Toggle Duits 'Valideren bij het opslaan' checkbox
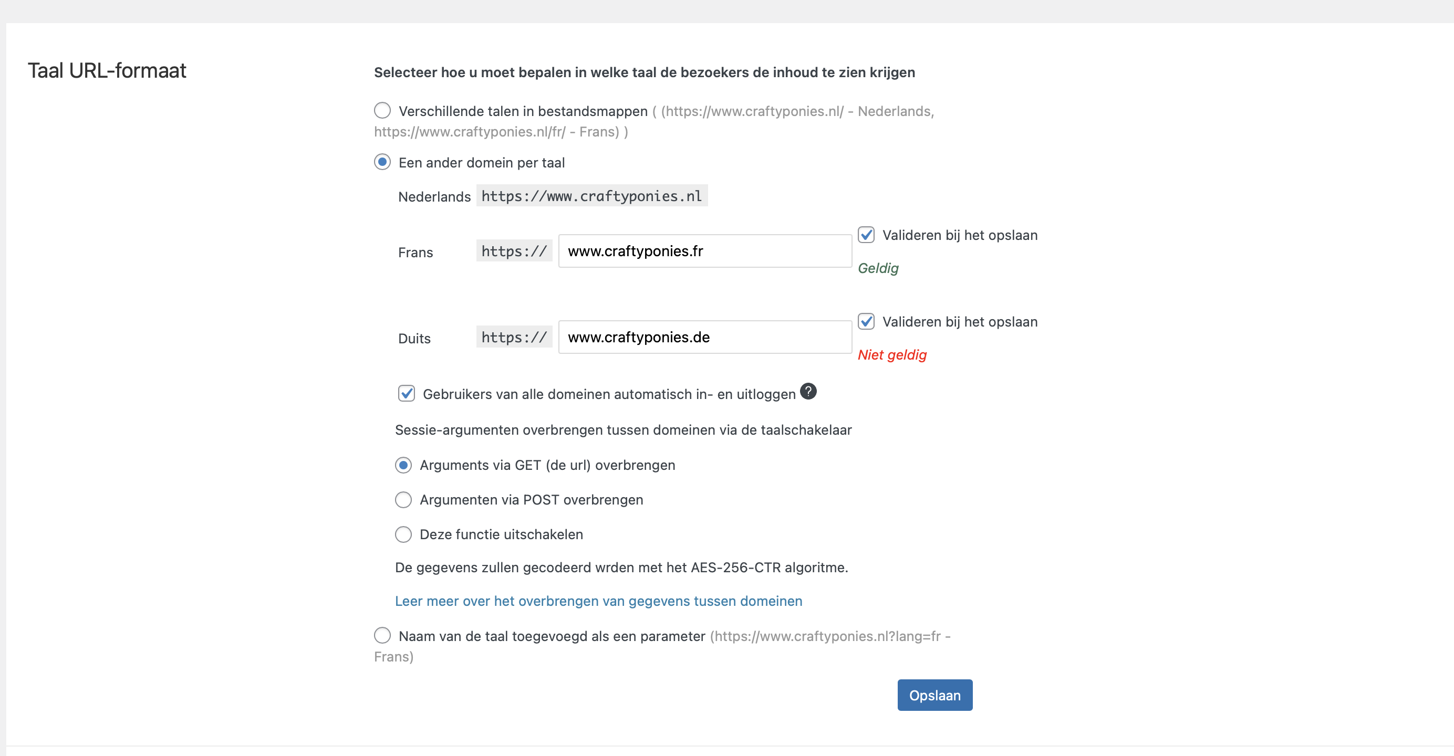 click(x=866, y=321)
